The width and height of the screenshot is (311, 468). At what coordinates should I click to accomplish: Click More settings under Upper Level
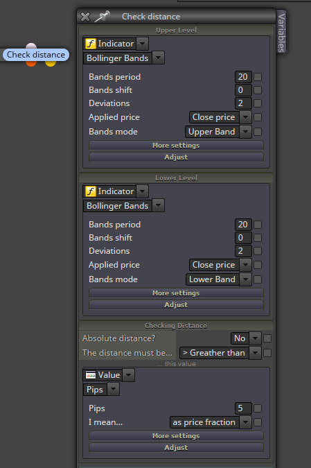176,146
